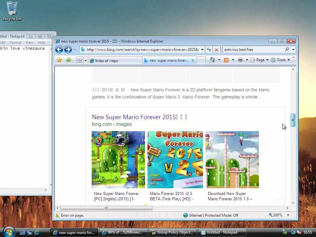Expand the Print options dropdown arrow

(247, 60)
